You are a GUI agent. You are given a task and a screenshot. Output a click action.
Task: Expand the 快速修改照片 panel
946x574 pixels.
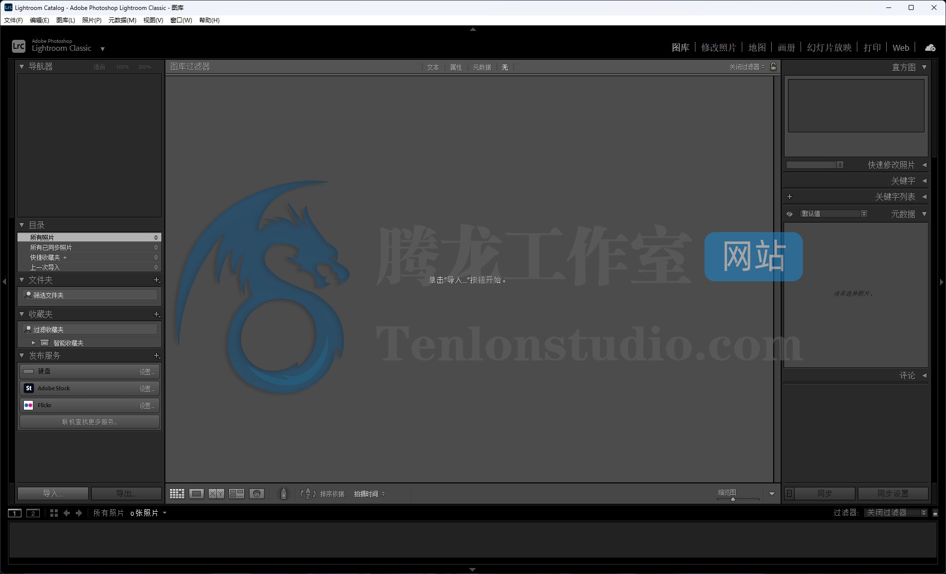924,165
